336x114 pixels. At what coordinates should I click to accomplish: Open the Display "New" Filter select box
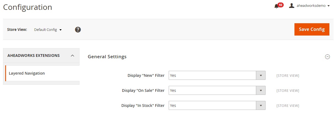(217, 75)
